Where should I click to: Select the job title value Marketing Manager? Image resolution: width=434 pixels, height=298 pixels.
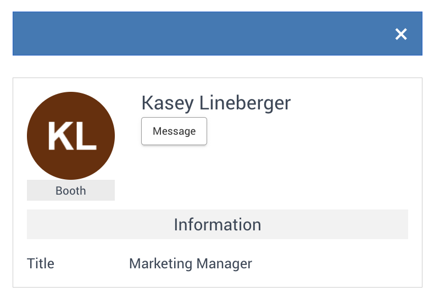[190, 263]
